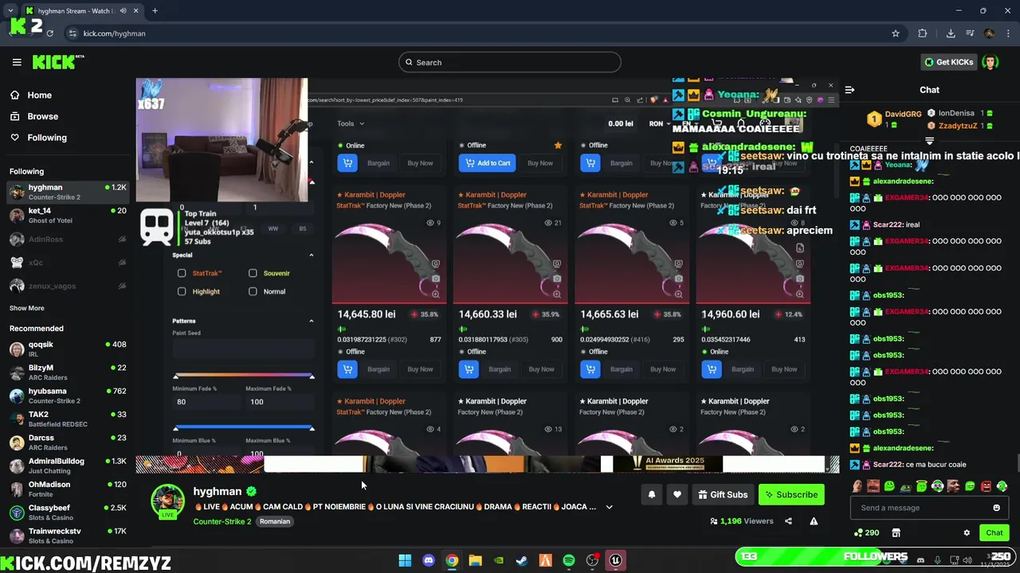Screen dimensions: 1020x573
Task: Open Chrome downloads icon
Action: click(951, 33)
